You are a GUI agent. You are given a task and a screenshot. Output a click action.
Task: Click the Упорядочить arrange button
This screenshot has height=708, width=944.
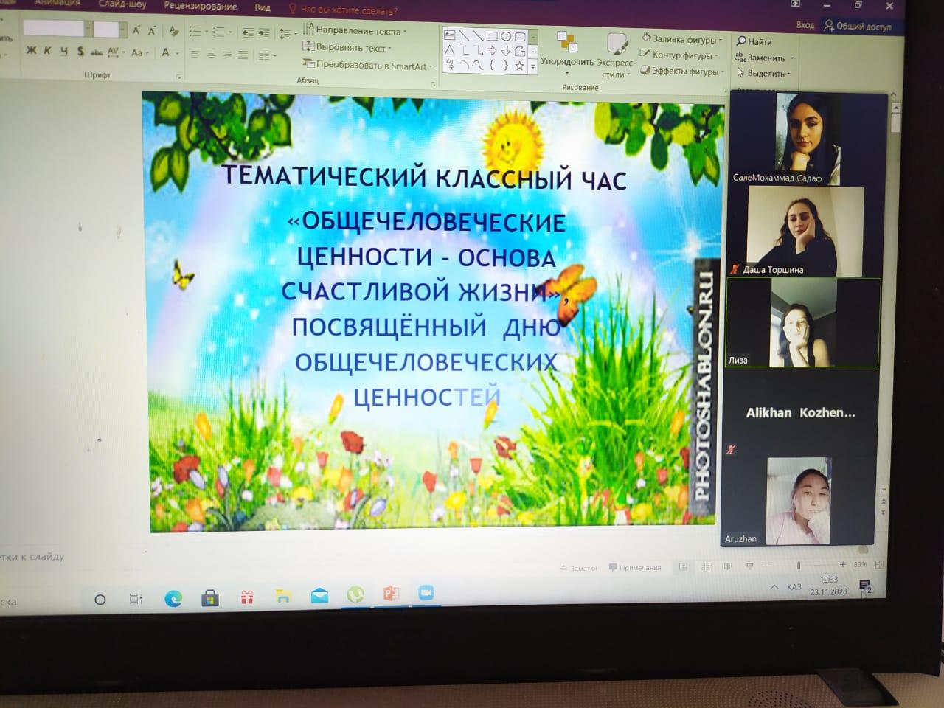[566, 53]
